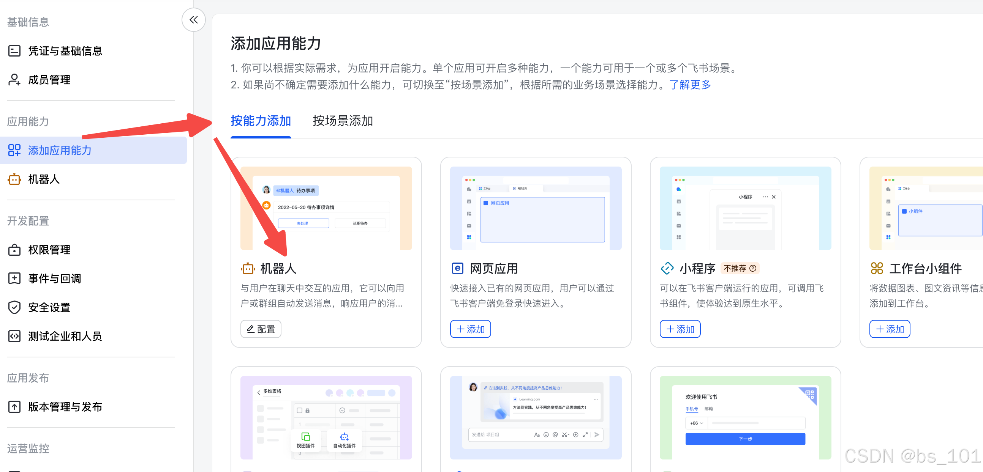Click the 多维表格 card preview image
The width and height of the screenshot is (983, 472).
(x=326, y=418)
